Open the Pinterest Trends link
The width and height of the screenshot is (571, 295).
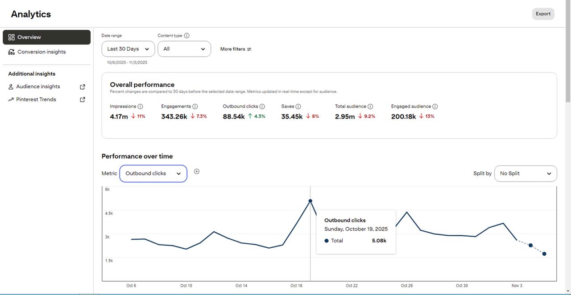pos(36,99)
